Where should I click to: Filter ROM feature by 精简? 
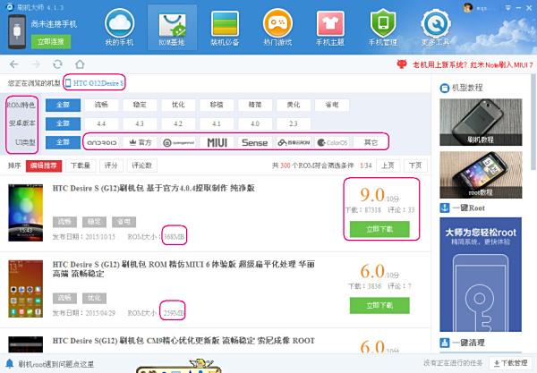pos(255,105)
